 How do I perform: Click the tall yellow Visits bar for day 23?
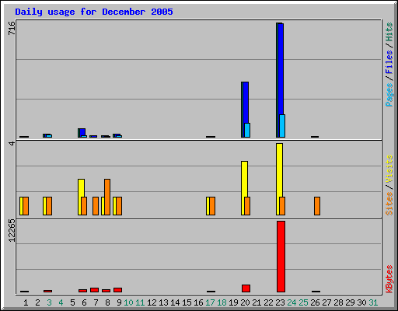tap(279, 169)
